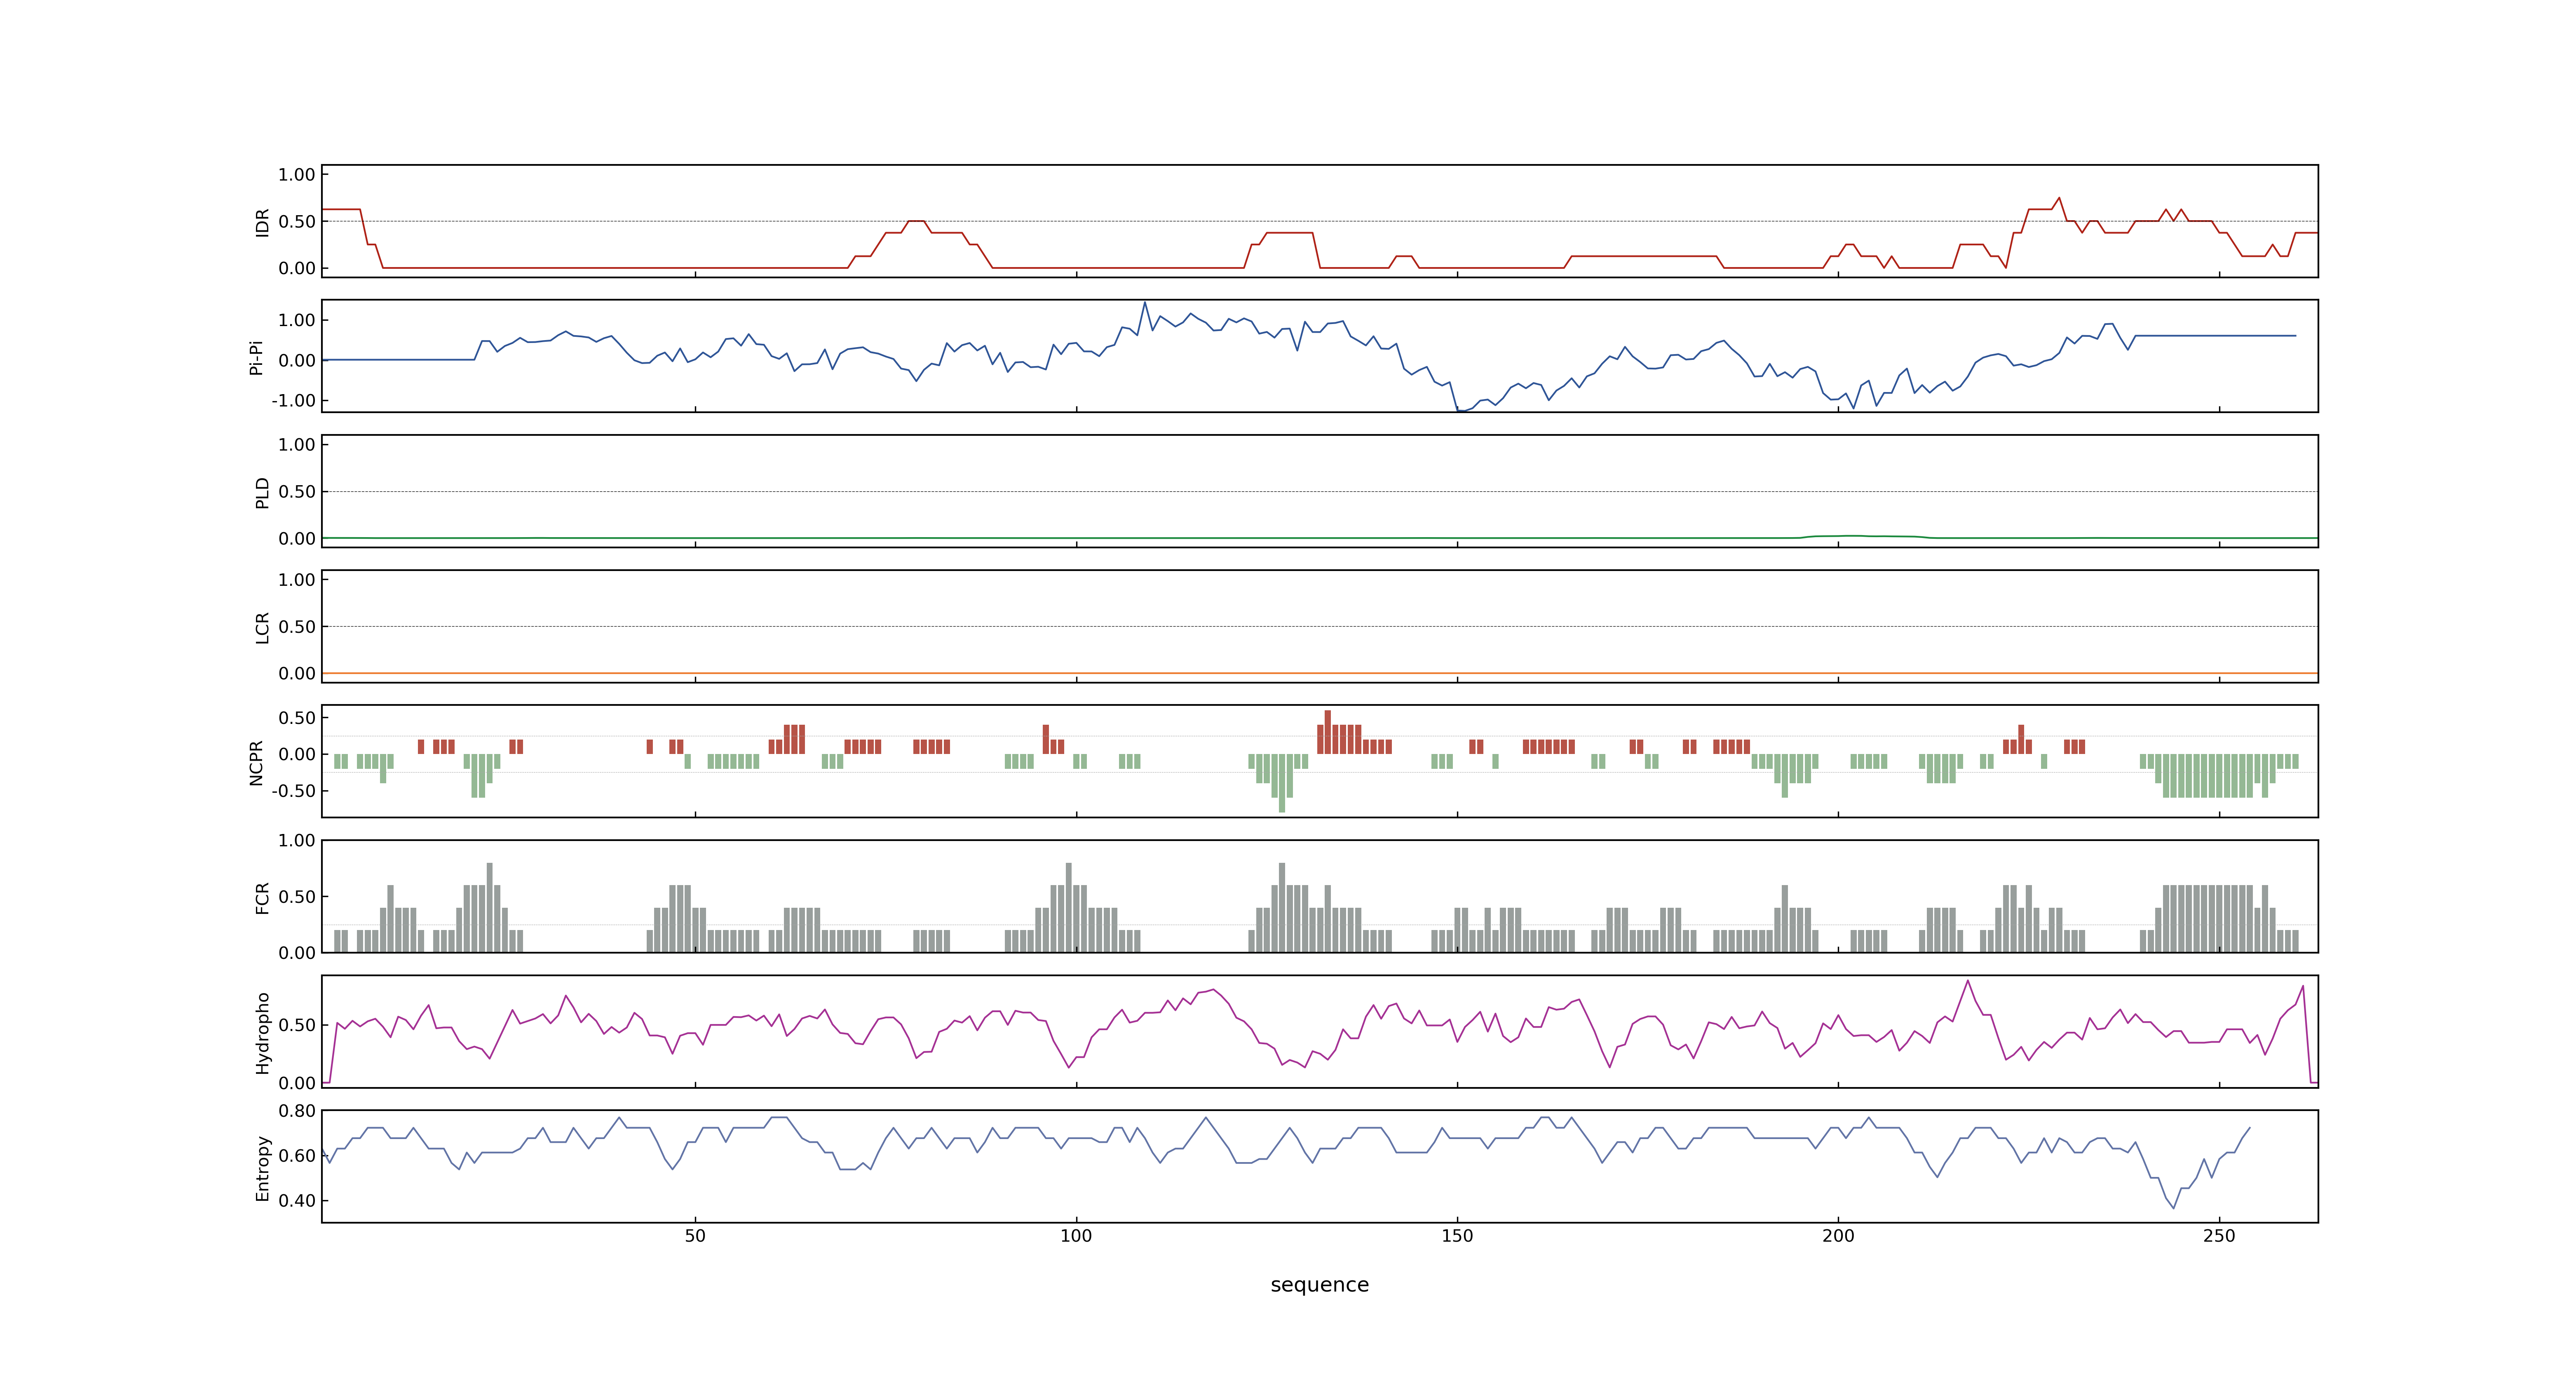Click the 1.00 tick on Pi-Pi axis

click(297, 321)
